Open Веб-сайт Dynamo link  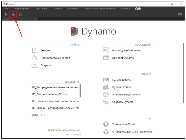123,58
